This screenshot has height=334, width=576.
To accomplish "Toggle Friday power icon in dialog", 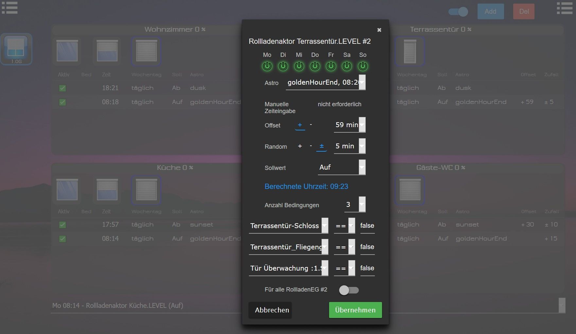I will 331,66.
